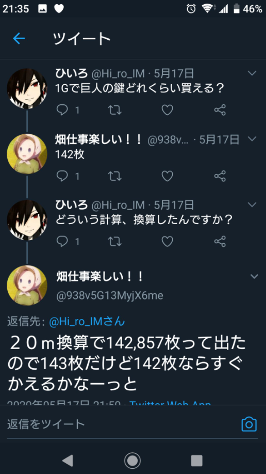
Task: Open the @Hi_ro_IMさん reply mention link
Action: tap(87, 322)
